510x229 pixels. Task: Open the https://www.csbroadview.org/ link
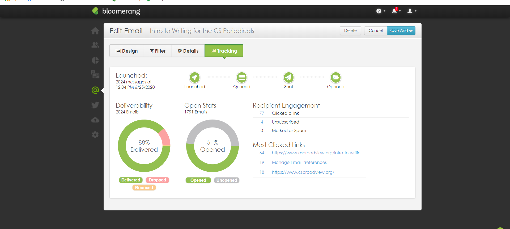click(303, 172)
